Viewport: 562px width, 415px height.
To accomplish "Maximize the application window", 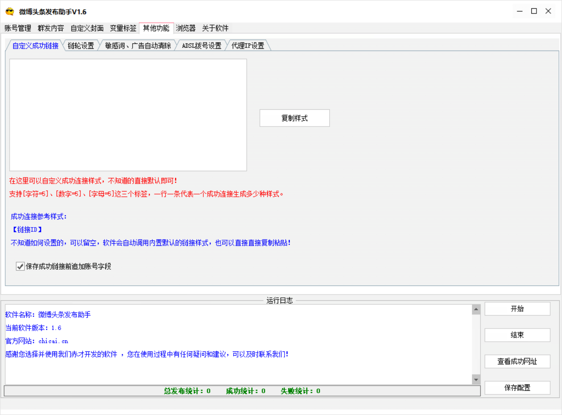I will click(534, 11).
